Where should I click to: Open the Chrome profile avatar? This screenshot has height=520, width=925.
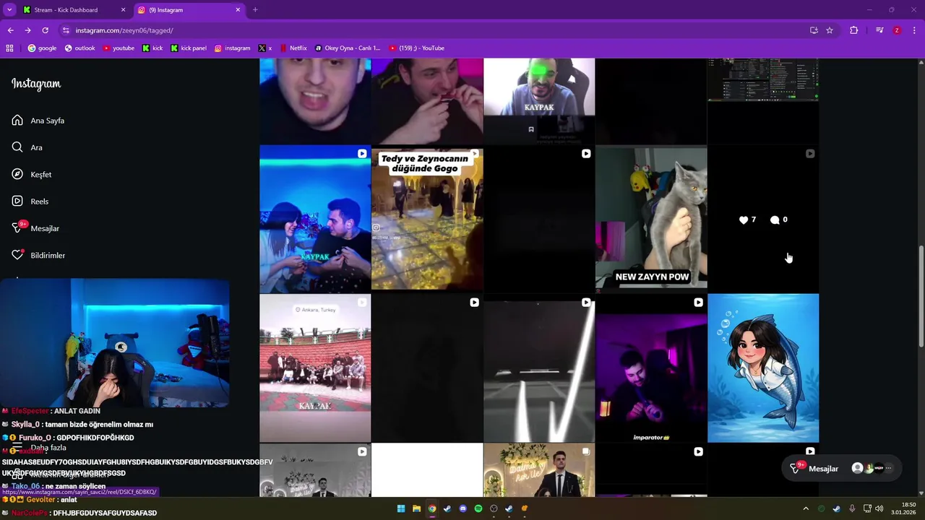[x=897, y=30]
